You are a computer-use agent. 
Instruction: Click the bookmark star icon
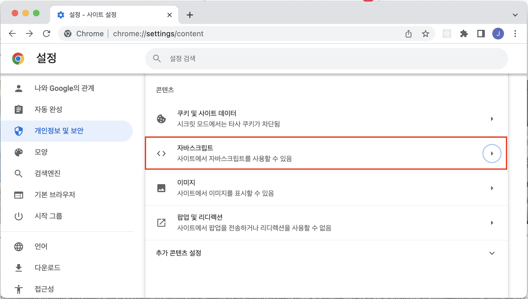pyautogui.click(x=425, y=34)
